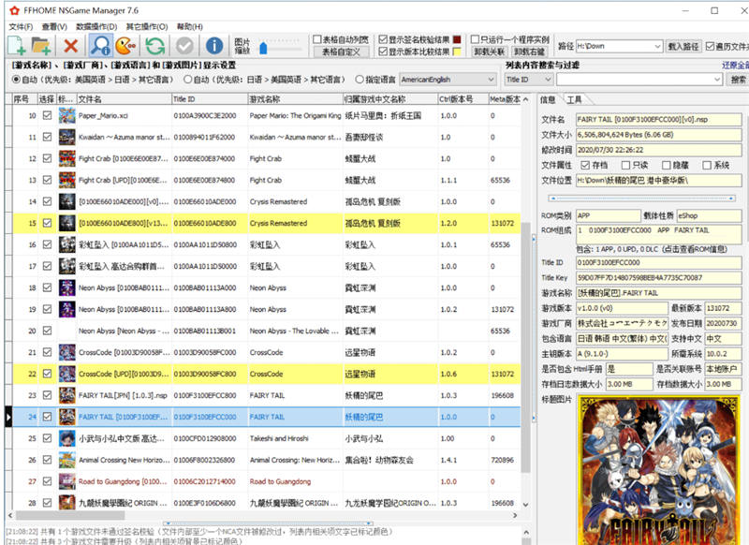Uncheck the selection box in row 10
This screenshot has height=545, width=749.
tap(47, 115)
